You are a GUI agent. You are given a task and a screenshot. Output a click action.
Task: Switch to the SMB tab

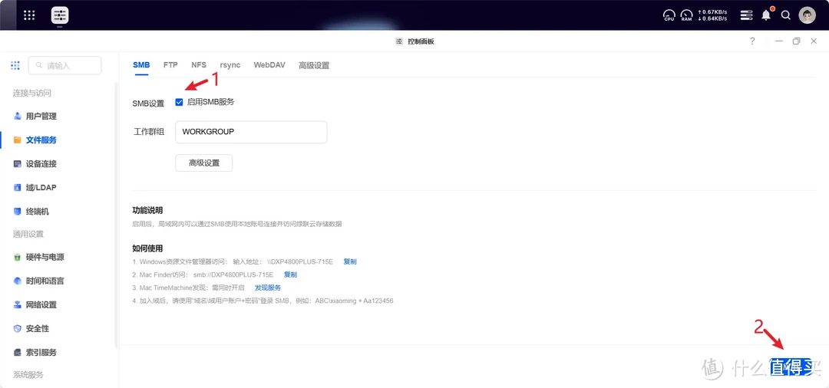pyautogui.click(x=141, y=65)
